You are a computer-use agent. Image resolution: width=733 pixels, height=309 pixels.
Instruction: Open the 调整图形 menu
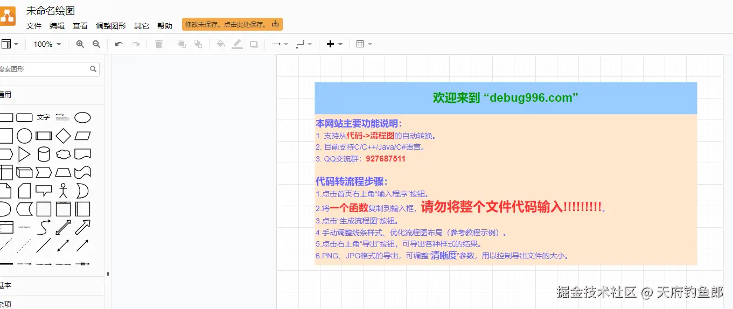(x=111, y=26)
